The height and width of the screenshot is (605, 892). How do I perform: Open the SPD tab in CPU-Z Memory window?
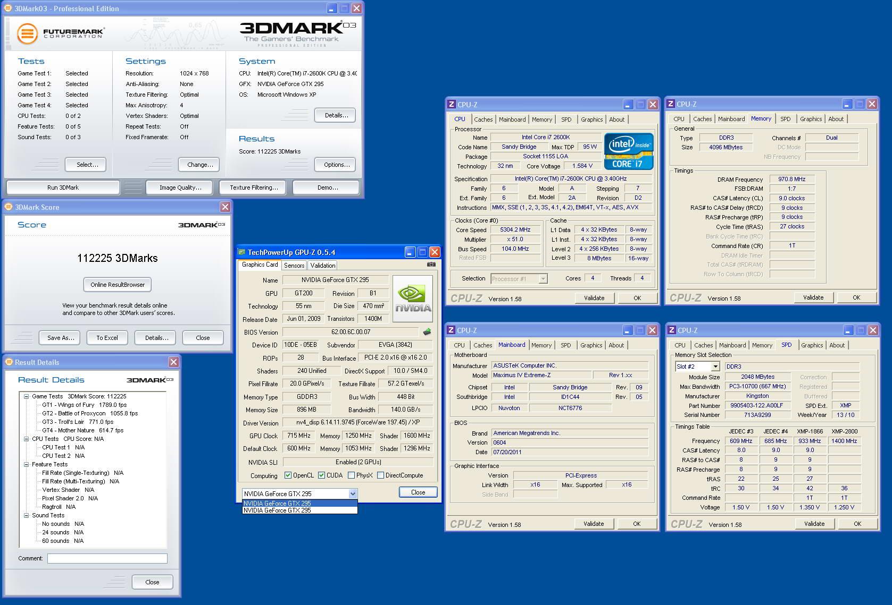pyautogui.click(x=786, y=119)
